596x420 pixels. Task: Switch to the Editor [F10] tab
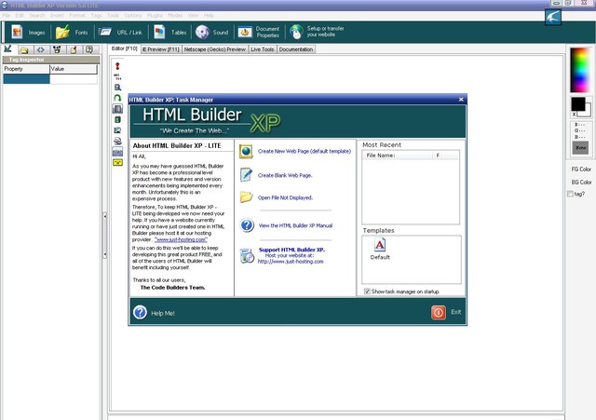click(x=124, y=48)
